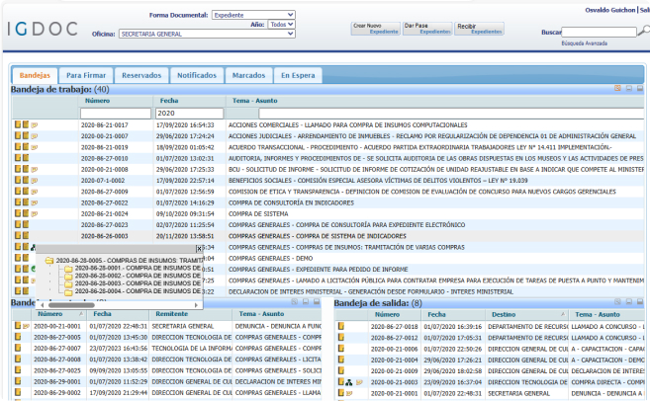The image size is (650, 401).
Task: Click "COMPRAS GENERALES - DEMO" row text
Action: click(270, 258)
